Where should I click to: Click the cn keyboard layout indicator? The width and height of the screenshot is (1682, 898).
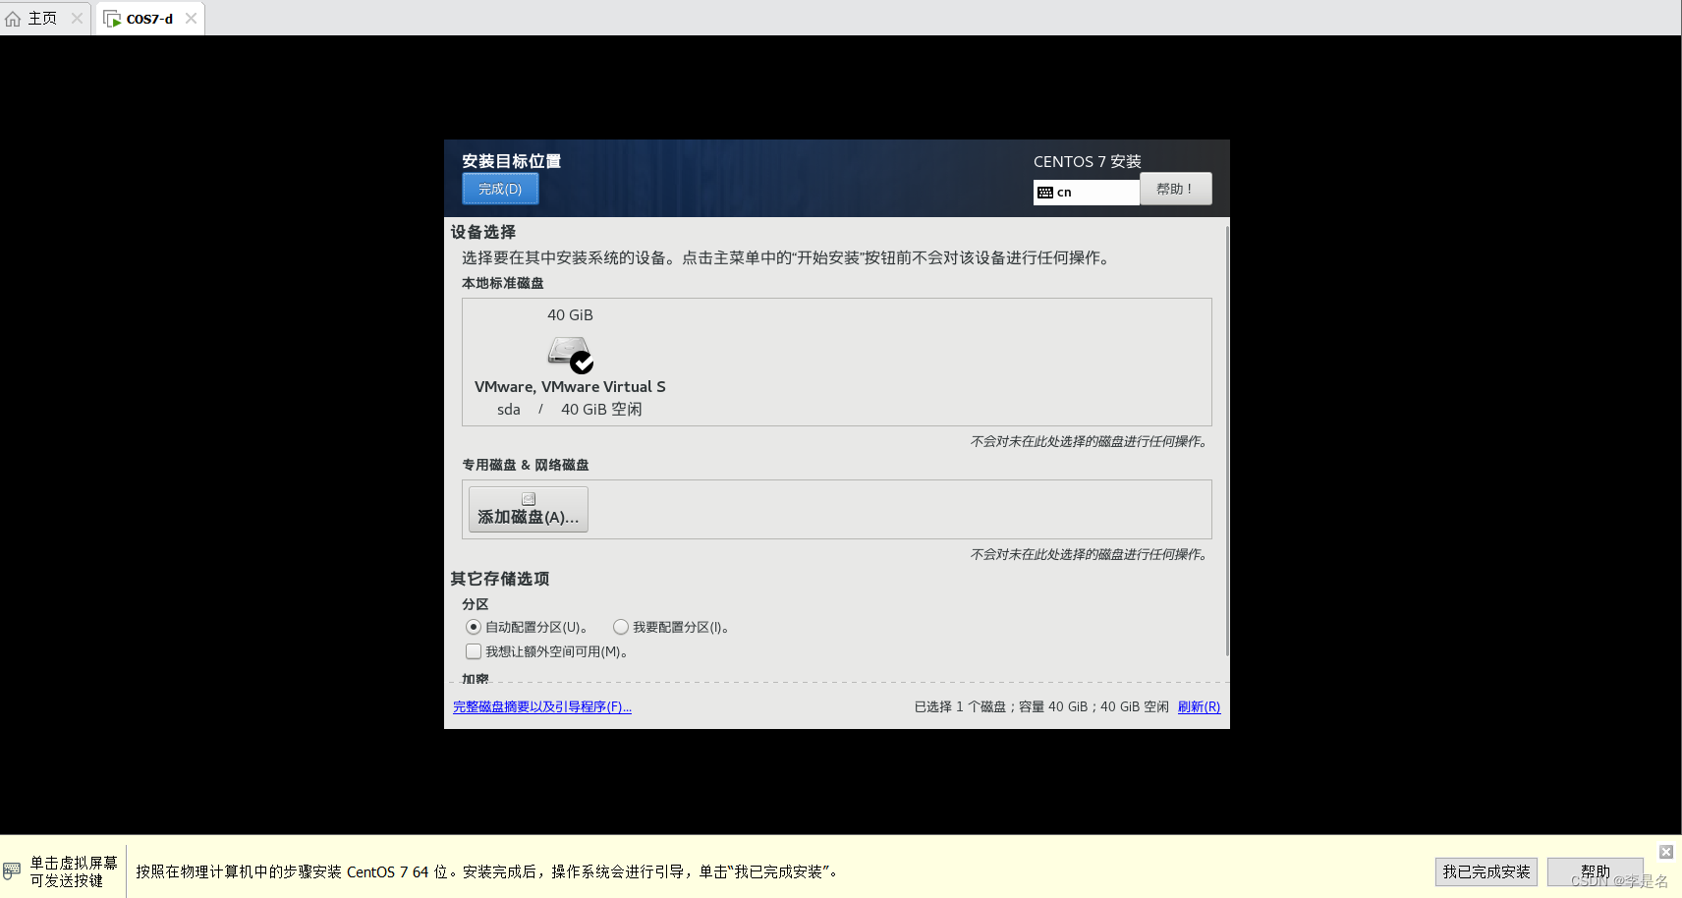click(1086, 193)
